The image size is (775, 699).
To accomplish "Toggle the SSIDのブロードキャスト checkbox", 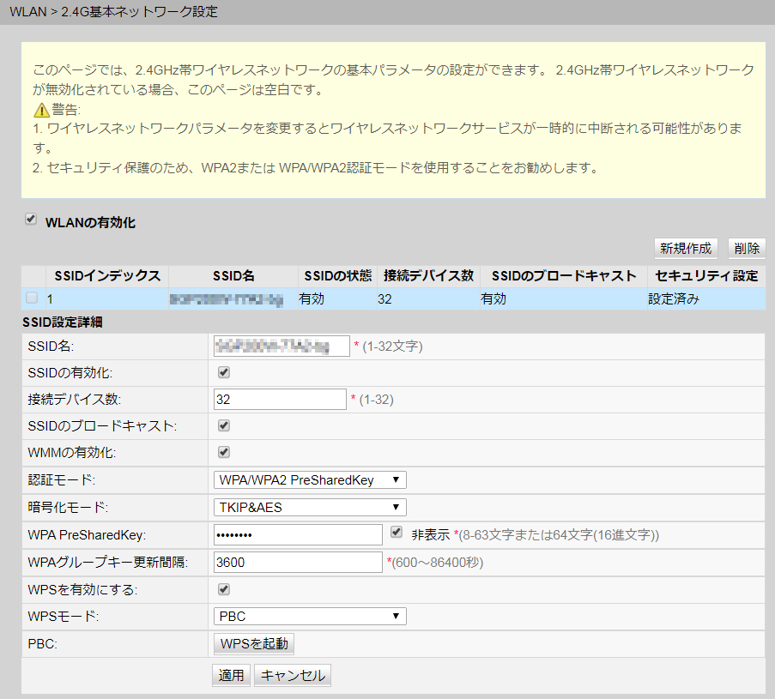I will tap(224, 425).
